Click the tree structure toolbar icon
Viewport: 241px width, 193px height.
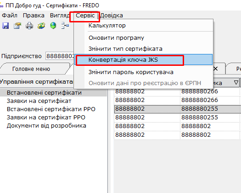click(x=65, y=26)
